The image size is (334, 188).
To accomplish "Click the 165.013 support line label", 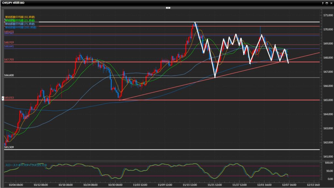I will pyautogui.click(x=9, y=98).
